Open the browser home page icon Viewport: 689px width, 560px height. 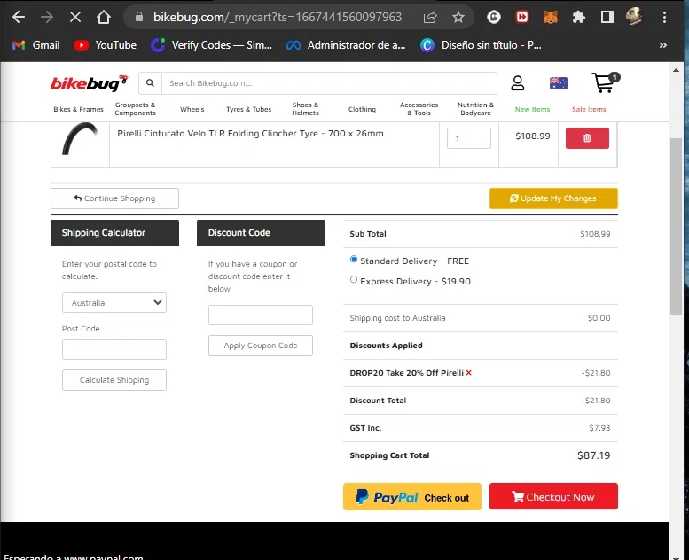coord(104,17)
